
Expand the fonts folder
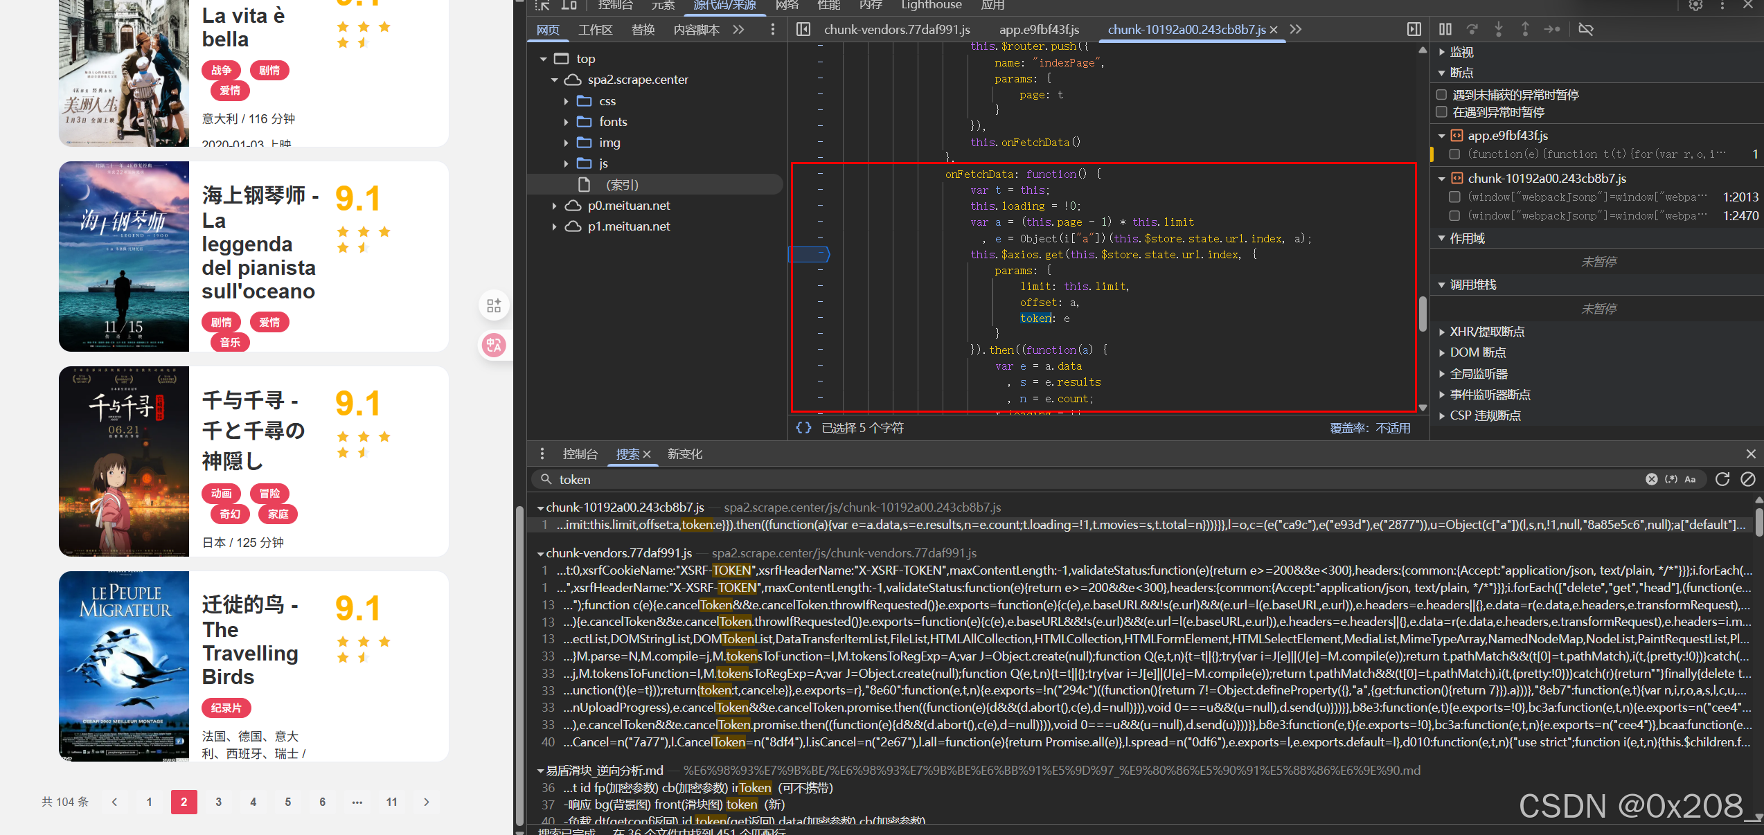pos(566,123)
